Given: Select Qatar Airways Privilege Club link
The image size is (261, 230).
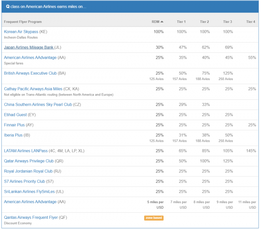Looking at the screenshot, I should click(29, 161).
